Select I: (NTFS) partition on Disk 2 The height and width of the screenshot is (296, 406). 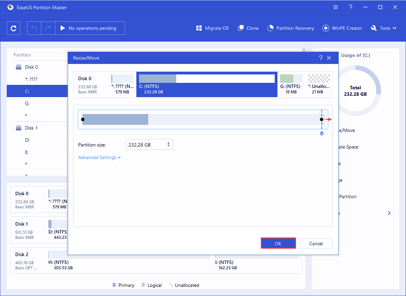pyautogui.click(x=257, y=261)
